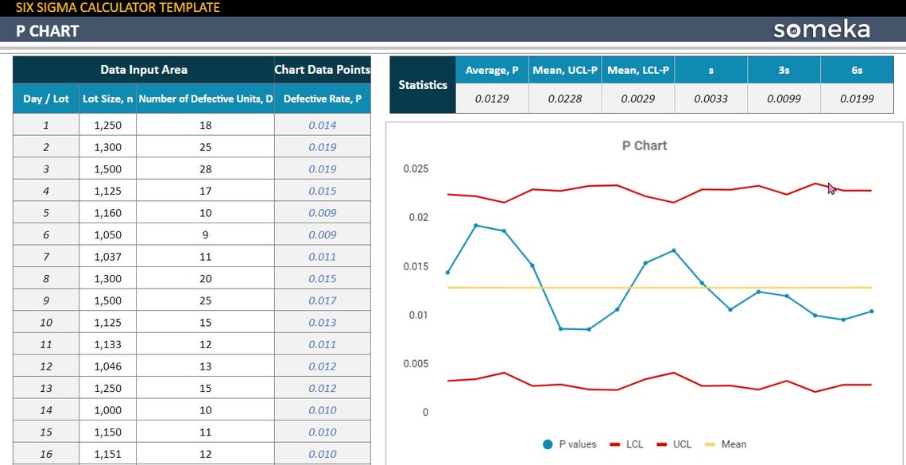The image size is (906, 465).
Task: Select the Average, P value cell
Action: (490, 99)
